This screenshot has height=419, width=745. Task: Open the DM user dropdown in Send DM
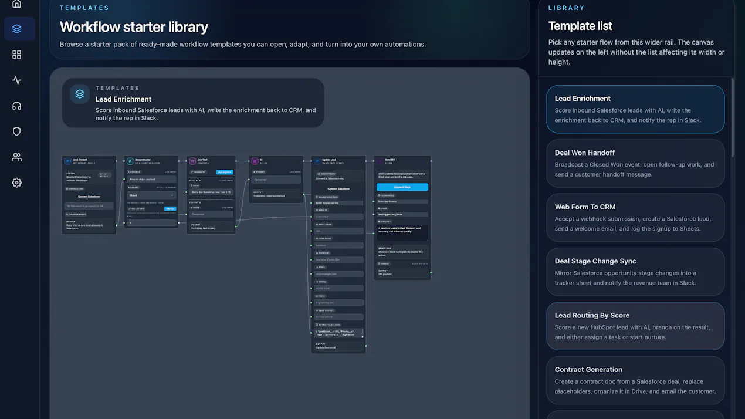coord(402,214)
